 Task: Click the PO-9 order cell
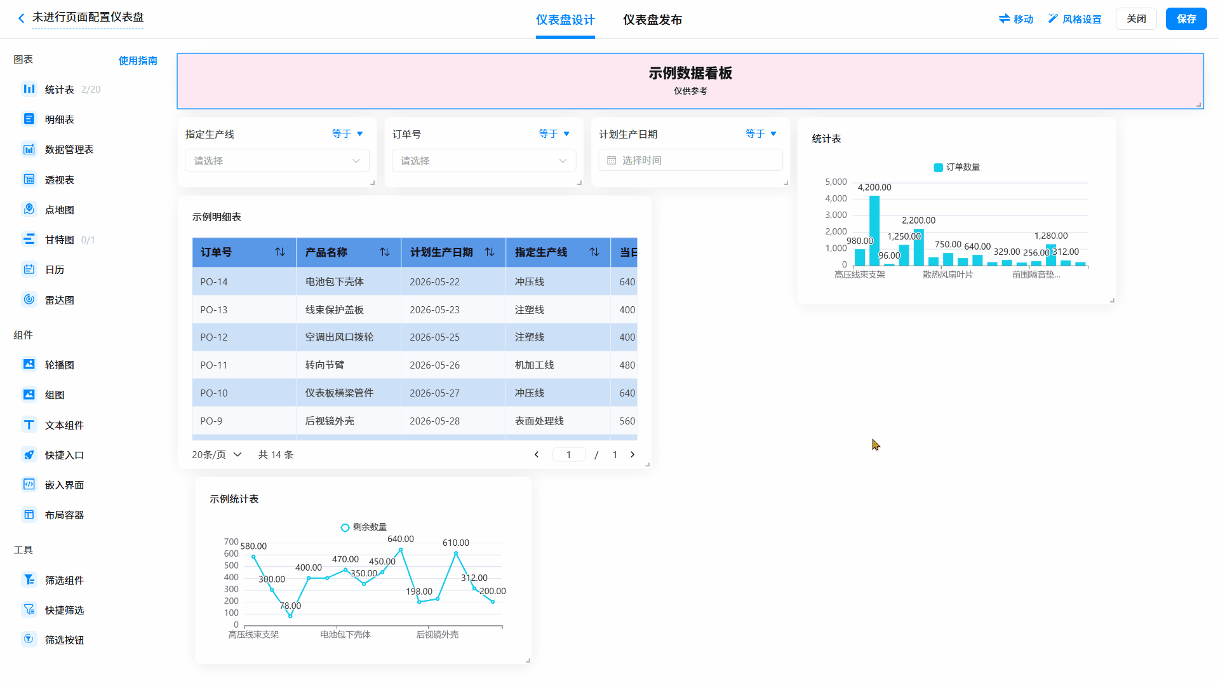[244, 421]
